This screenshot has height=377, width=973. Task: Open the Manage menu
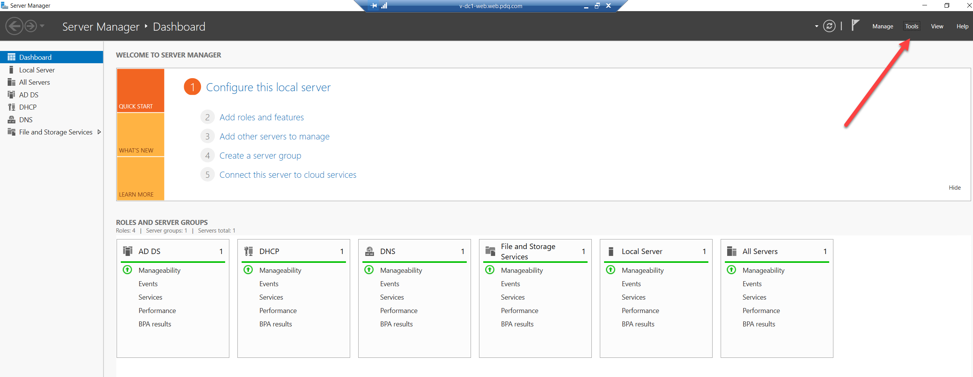(882, 26)
